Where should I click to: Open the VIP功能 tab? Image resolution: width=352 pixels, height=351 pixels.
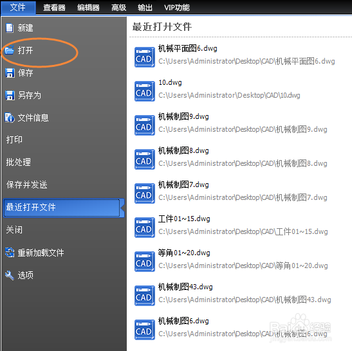pyautogui.click(x=177, y=8)
